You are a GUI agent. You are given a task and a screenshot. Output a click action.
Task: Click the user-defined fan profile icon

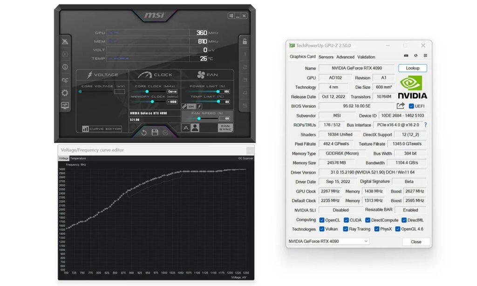click(x=195, y=128)
